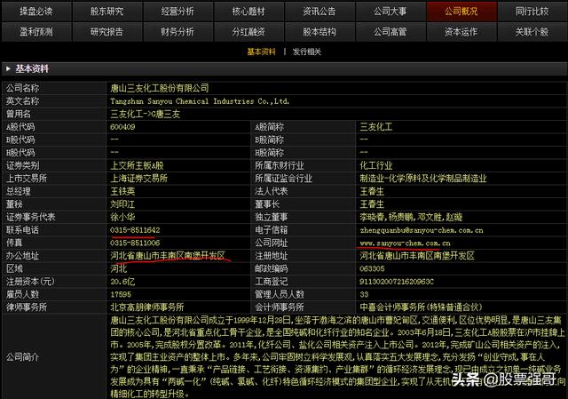This screenshot has height=399, width=568.
Task: Click the 公司简介 label cell
Action: [54, 357]
